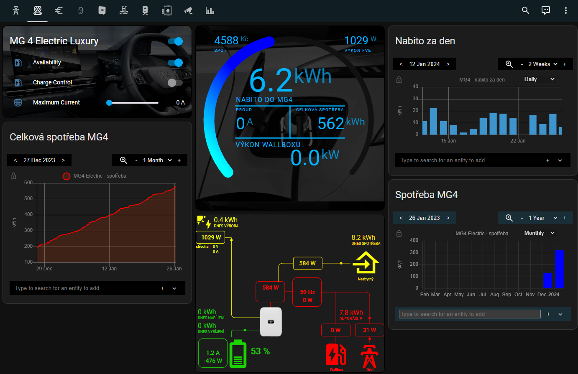578x374 pixels.
Task: Switch to the swimming pool tab
Action: pyautogui.click(x=124, y=10)
